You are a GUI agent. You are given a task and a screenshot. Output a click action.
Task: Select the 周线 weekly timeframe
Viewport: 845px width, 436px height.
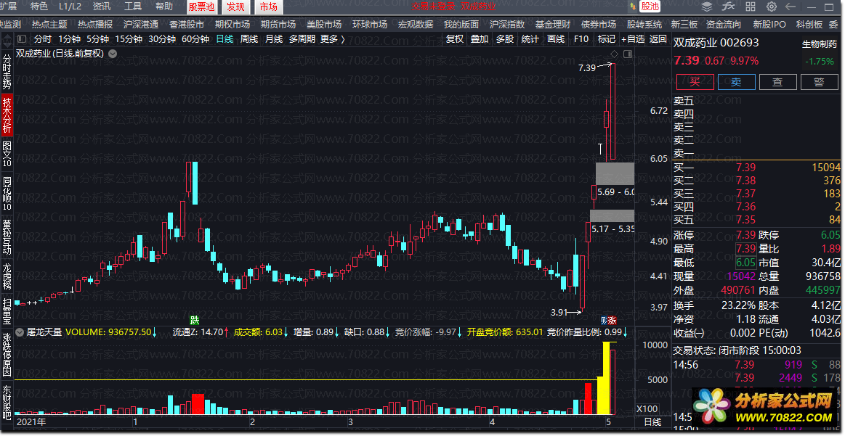click(x=249, y=39)
